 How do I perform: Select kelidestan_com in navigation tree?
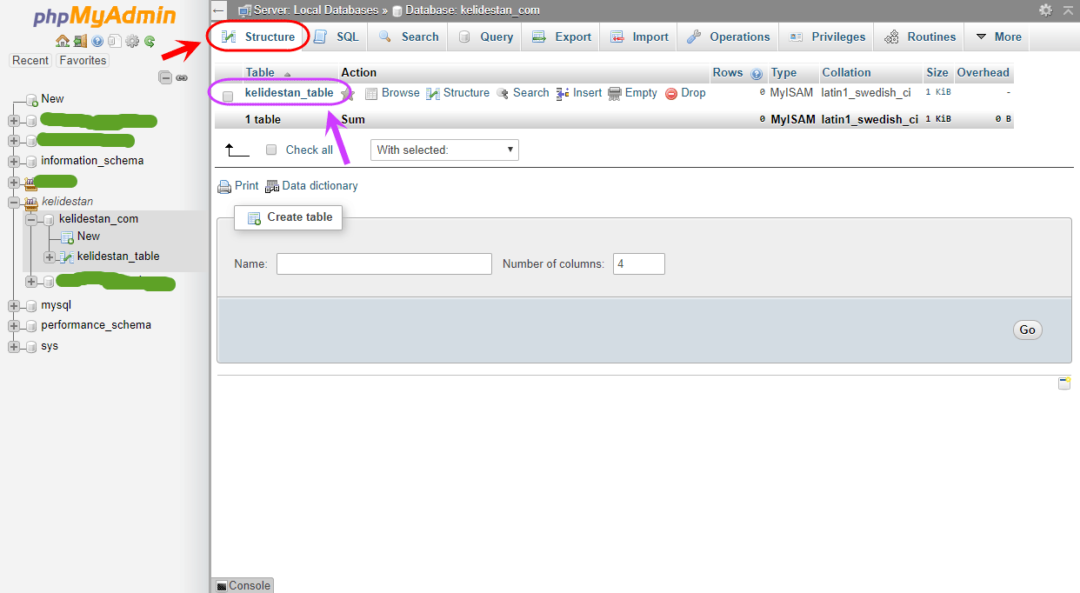pyautogui.click(x=98, y=219)
